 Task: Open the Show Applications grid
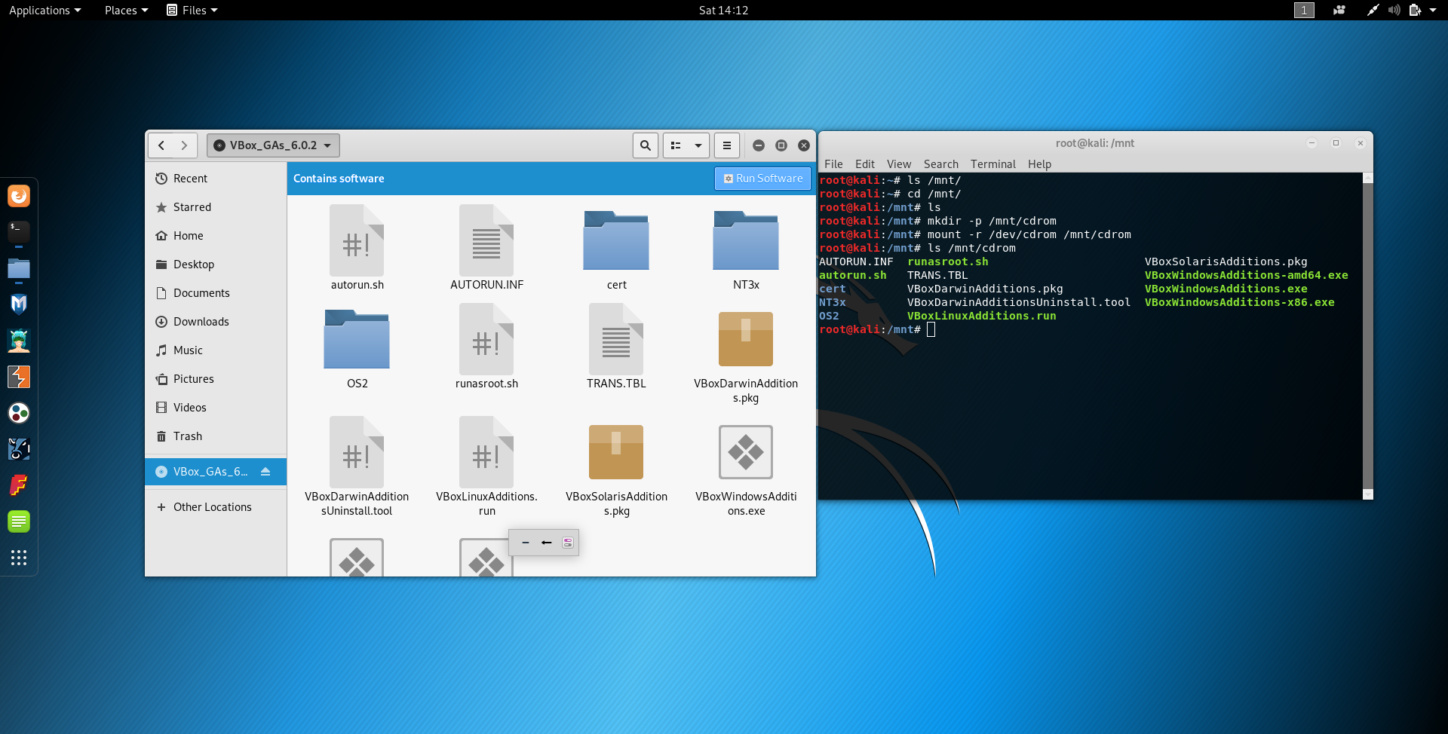tap(19, 558)
